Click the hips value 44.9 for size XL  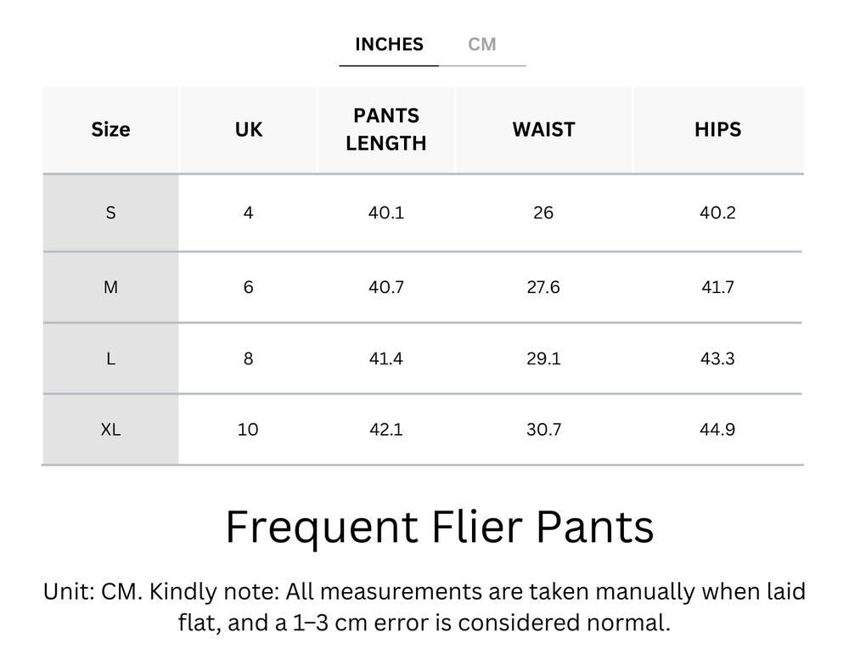click(x=719, y=429)
